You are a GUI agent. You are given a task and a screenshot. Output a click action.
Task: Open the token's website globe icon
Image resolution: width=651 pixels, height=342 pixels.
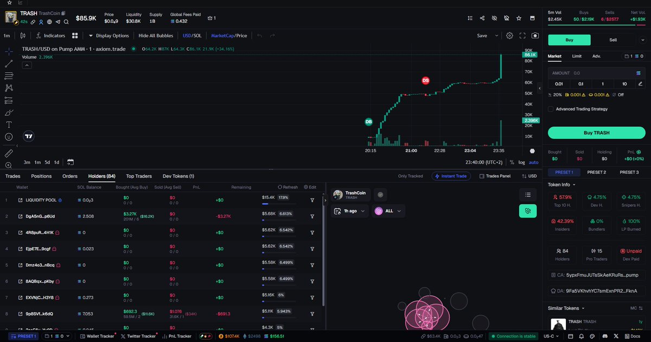[49, 22]
